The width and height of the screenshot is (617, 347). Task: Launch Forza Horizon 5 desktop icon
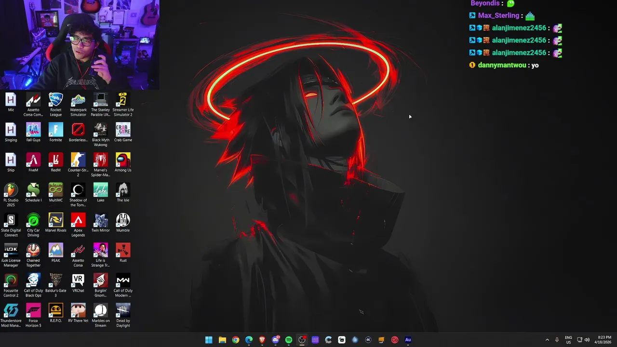click(33, 316)
